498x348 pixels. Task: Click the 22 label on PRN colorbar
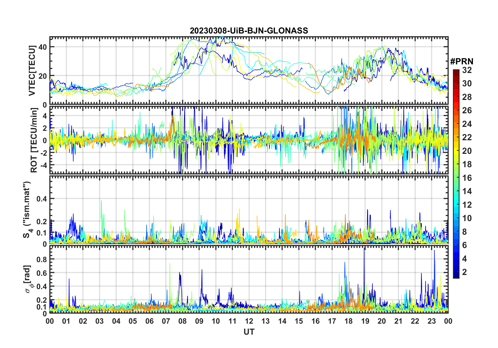(x=467, y=137)
